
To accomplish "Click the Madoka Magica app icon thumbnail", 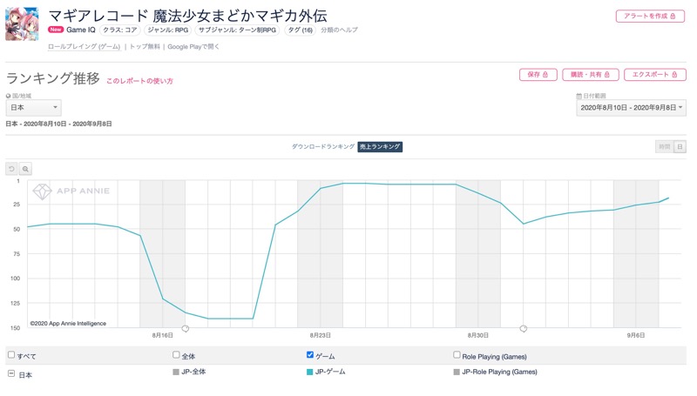I will tap(22, 24).
